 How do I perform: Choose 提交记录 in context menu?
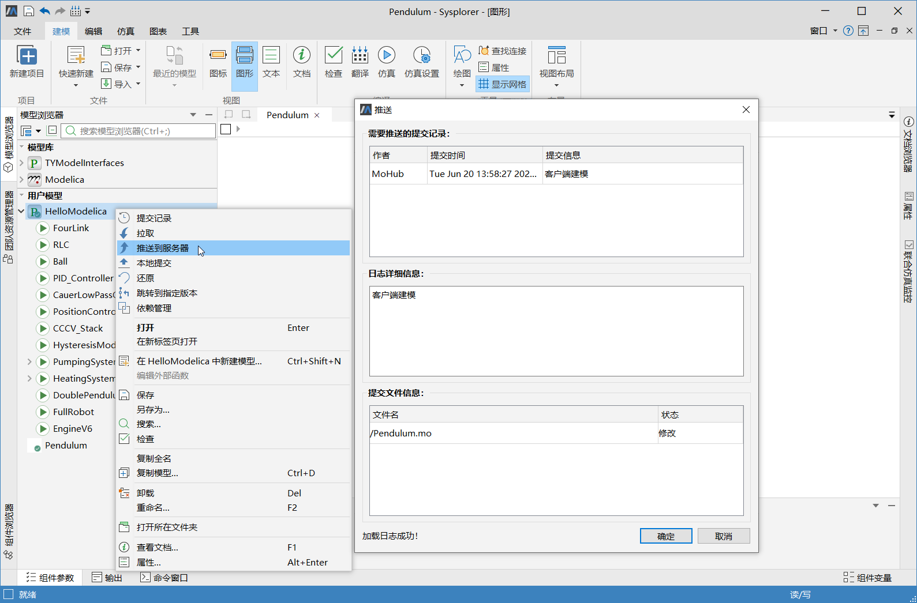[234, 218]
